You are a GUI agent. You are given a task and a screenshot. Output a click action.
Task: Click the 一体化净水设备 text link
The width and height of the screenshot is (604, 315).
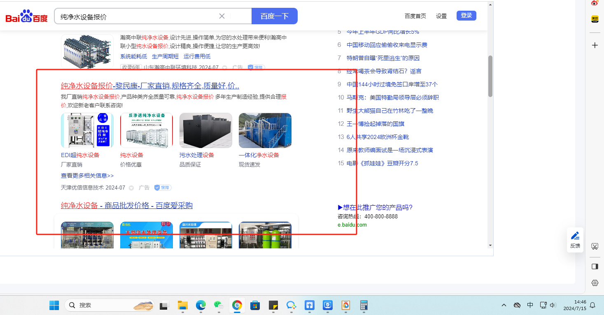pyautogui.click(x=259, y=155)
